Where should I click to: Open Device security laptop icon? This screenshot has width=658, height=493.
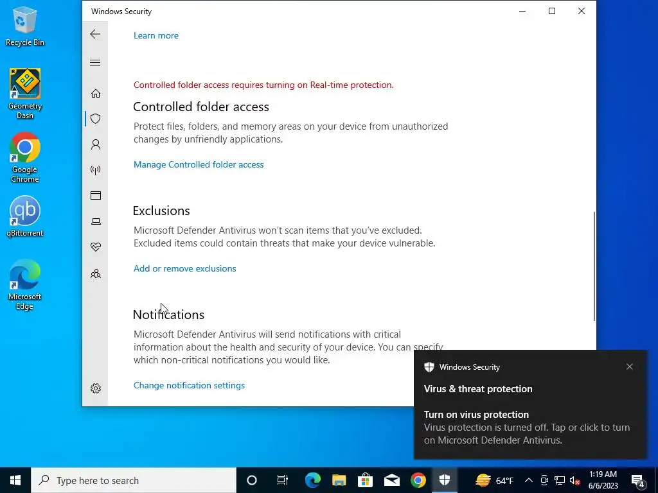(96, 221)
